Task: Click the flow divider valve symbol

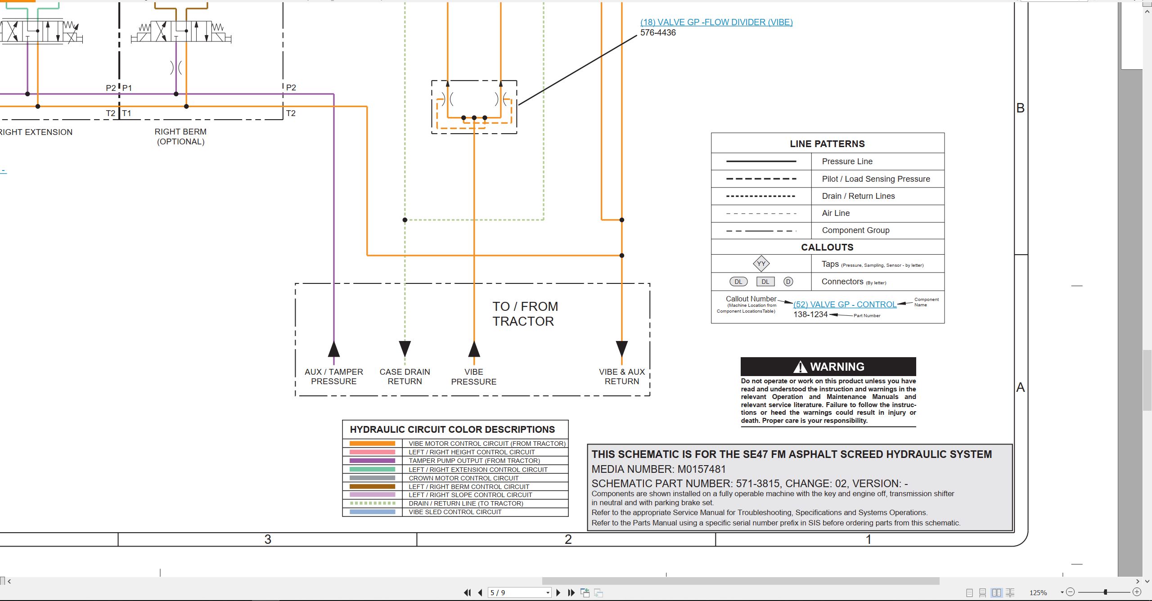Action: [474, 107]
